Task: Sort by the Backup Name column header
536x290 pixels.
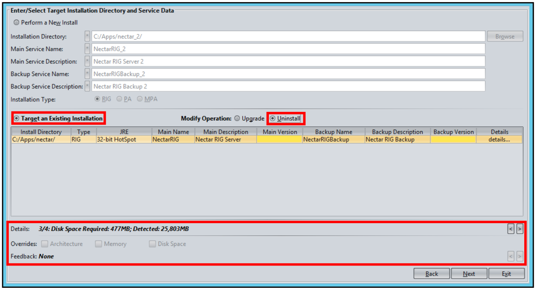Action: point(333,132)
